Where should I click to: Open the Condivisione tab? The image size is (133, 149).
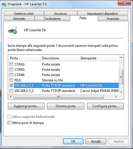point(52,19)
